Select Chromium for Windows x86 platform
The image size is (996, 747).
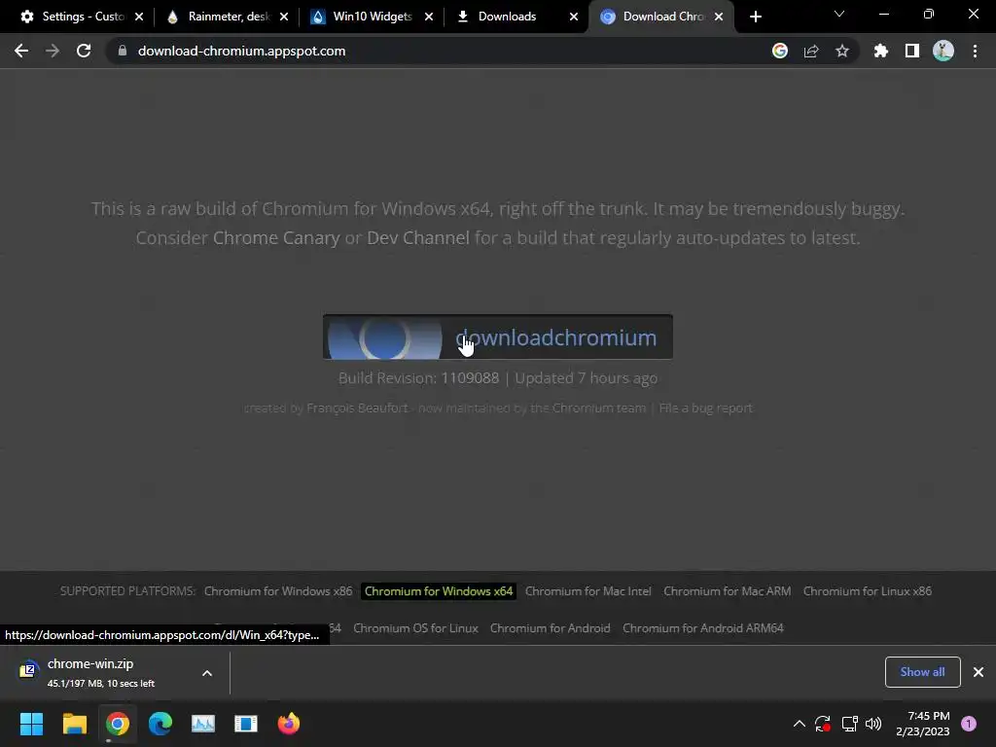278,591
